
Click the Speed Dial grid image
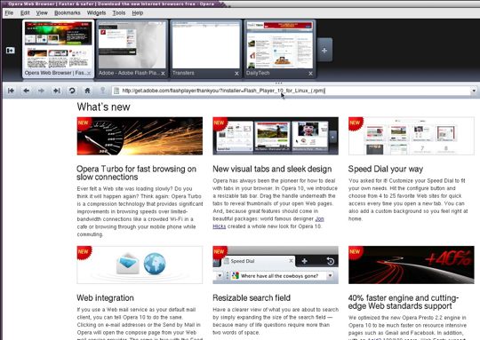point(412,136)
